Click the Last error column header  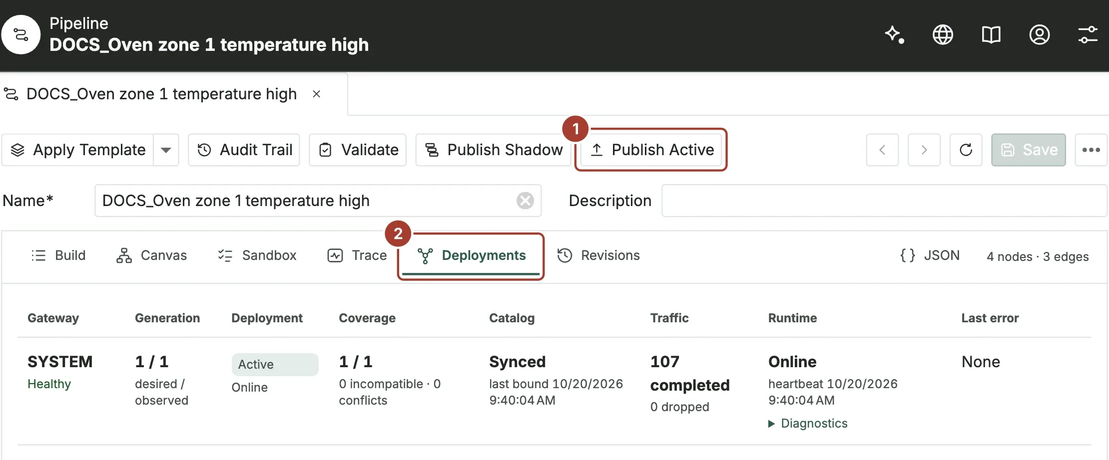(990, 318)
